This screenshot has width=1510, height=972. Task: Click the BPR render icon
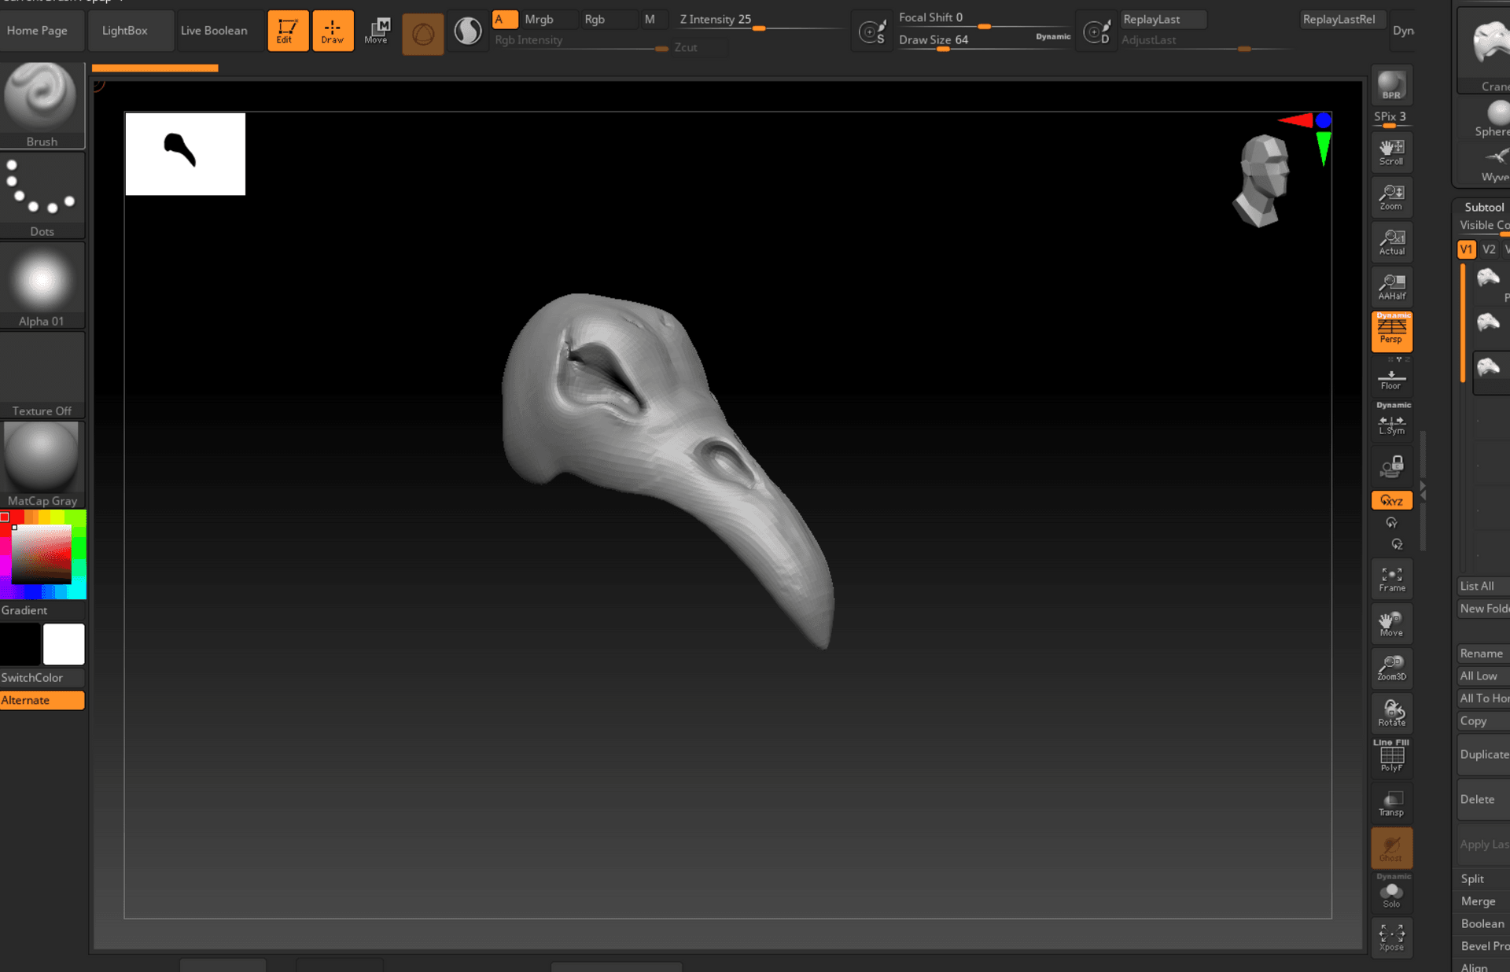[x=1390, y=85]
